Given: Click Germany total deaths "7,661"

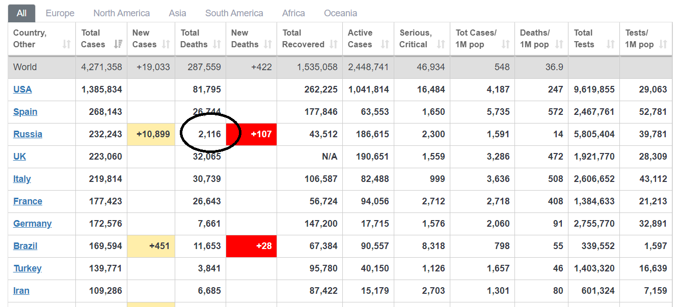Looking at the screenshot, I should coord(209,224).
